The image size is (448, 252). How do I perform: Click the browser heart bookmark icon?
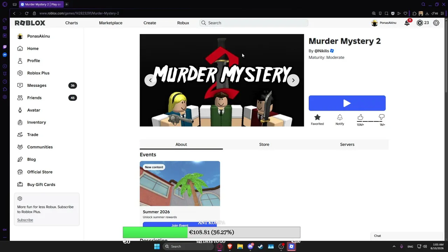[x=405, y=13]
